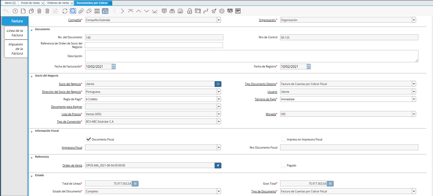Open the chat bubbles icon
Viewport: 433px width, 196px height.
(89, 11)
